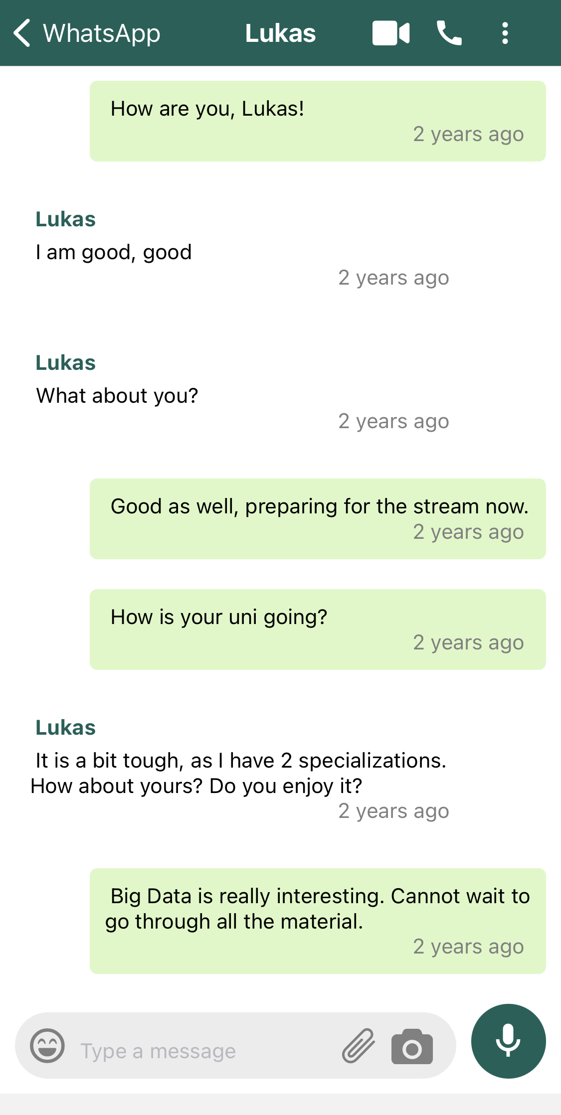Open the chat options overflow menu

tap(505, 32)
